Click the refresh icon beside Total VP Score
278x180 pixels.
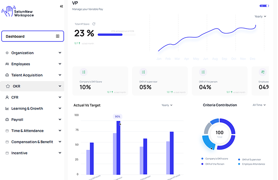94,24
